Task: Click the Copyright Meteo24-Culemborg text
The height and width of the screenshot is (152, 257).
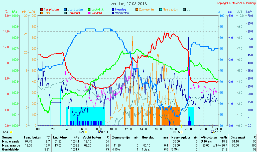Action: [236, 3]
